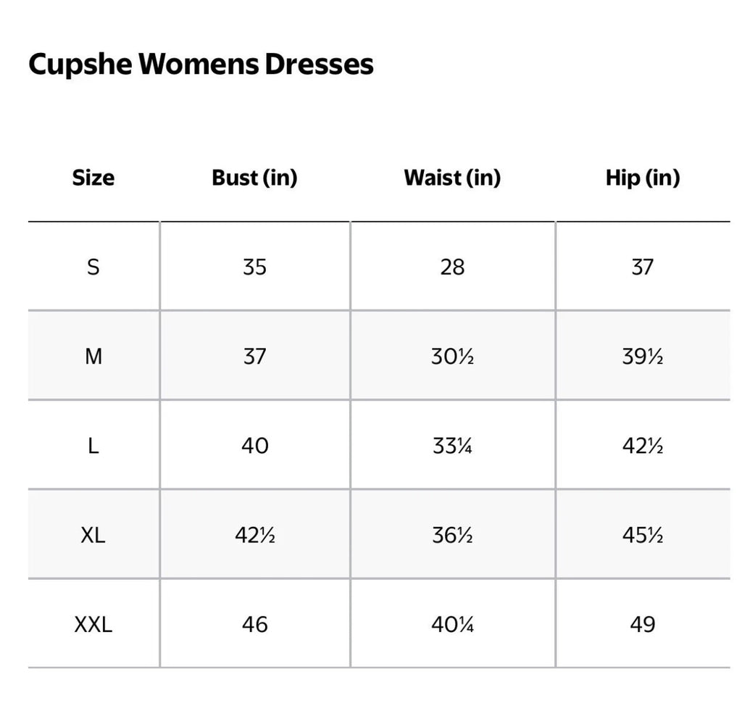
Task: Click the Cupshe Womens Dresses title
Action: point(201,65)
